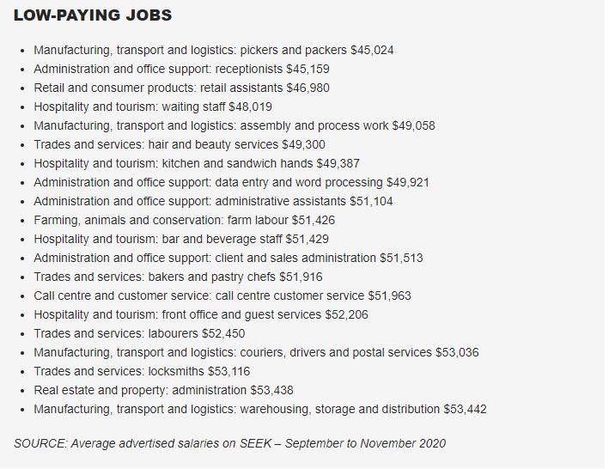Select couriers, drivers and postal services entry
The image size is (609, 469).
click(x=256, y=352)
